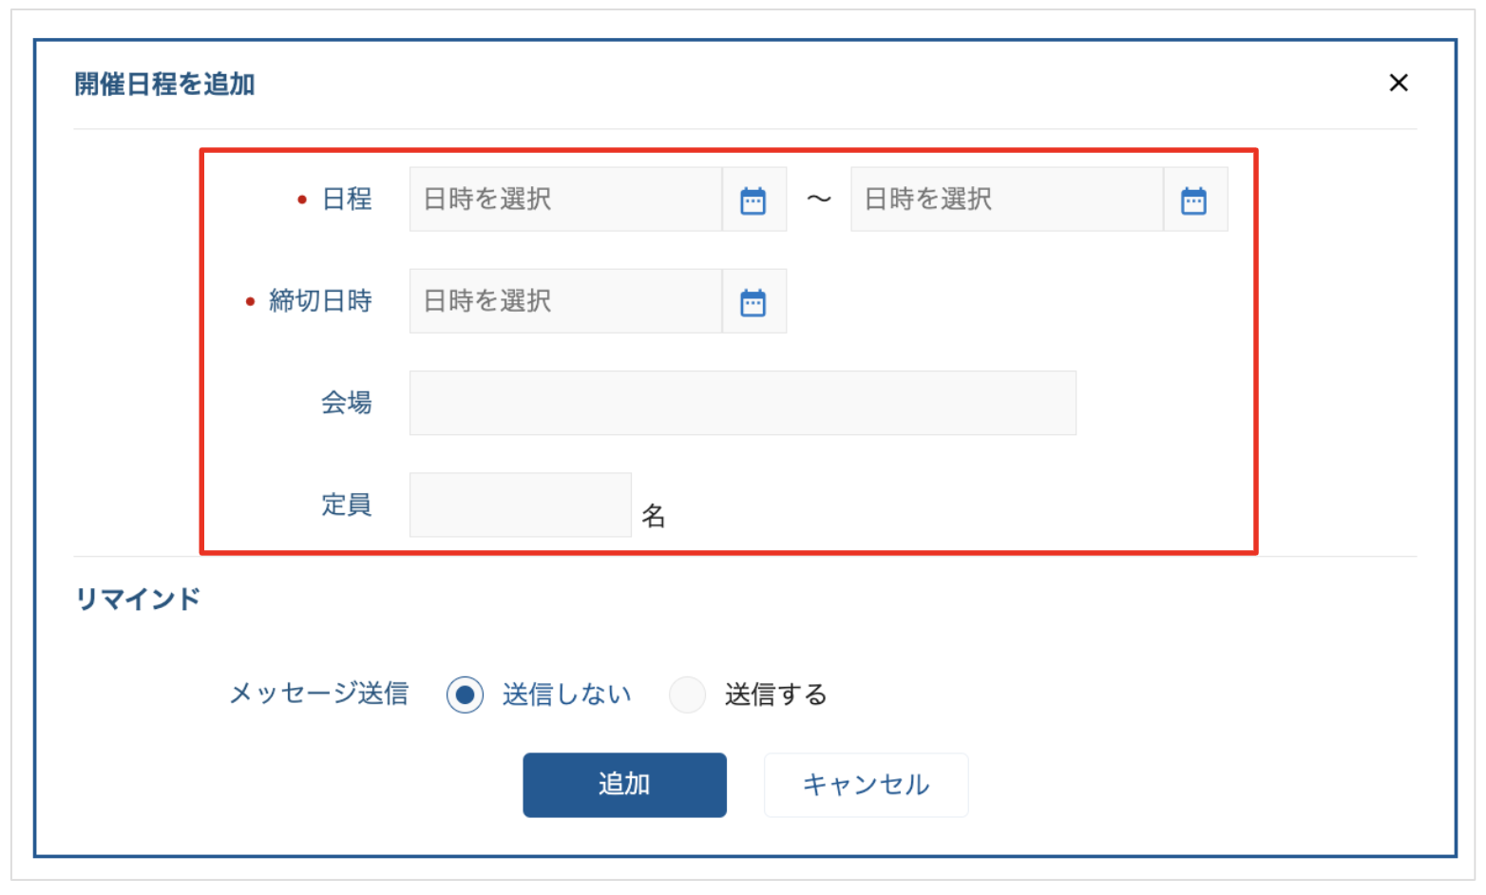
Task: Click the 日程 field label
Action: click(x=347, y=200)
